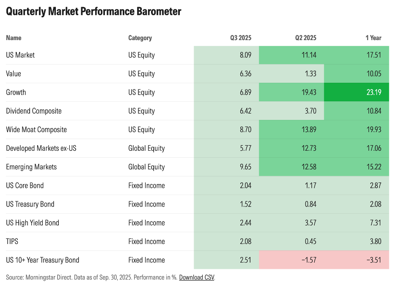396x282 pixels.
Task: Select the Developed Markets ex-US row label
Action: [x=41, y=148]
